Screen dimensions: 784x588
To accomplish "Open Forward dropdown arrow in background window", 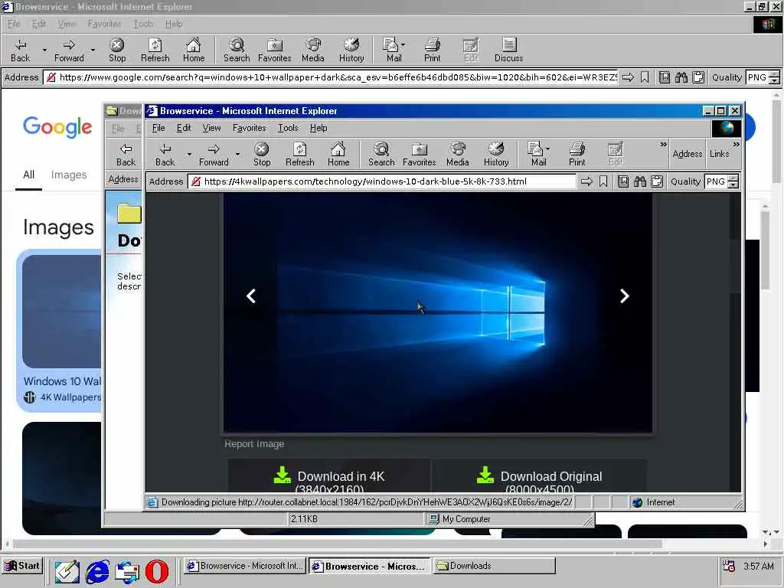I will (x=93, y=50).
